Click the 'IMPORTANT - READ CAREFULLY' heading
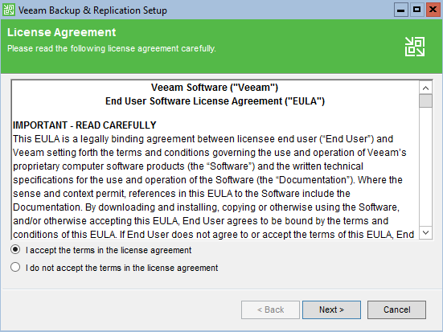443x332 pixels. pos(84,125)
